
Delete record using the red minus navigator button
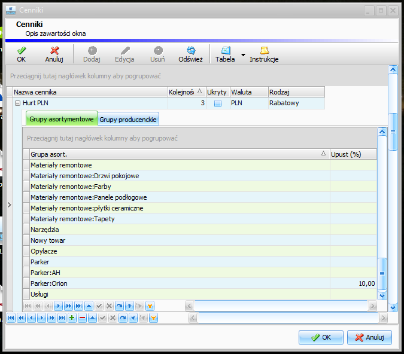click(x=82, y=318)
